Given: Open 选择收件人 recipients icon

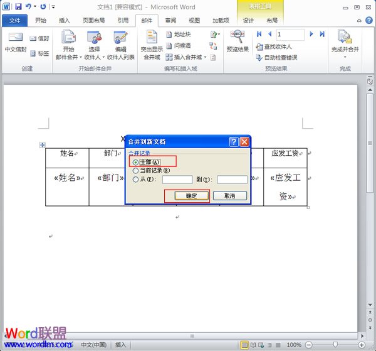Looking at the screenshot, I should click(94, 38).
